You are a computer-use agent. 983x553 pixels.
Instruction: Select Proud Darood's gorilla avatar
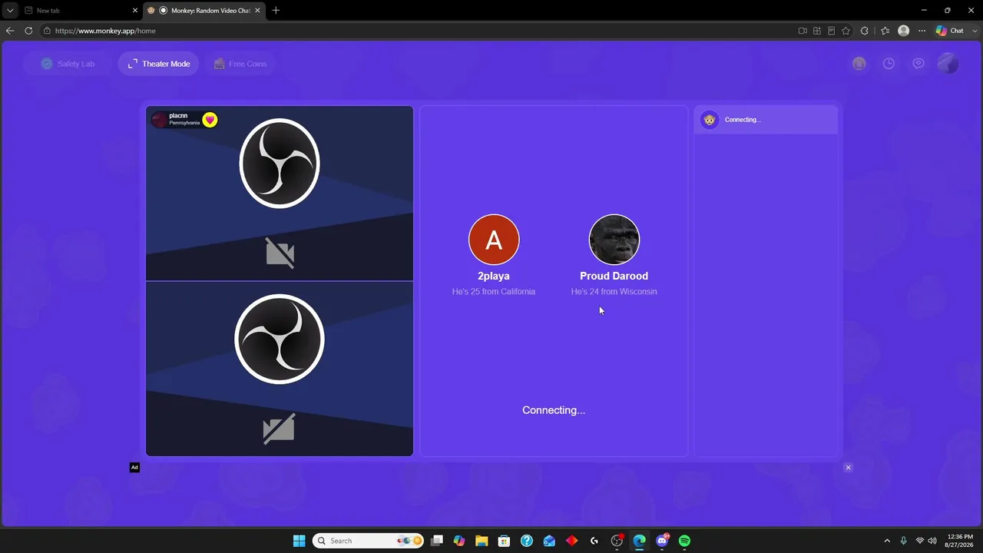[614, 240]
